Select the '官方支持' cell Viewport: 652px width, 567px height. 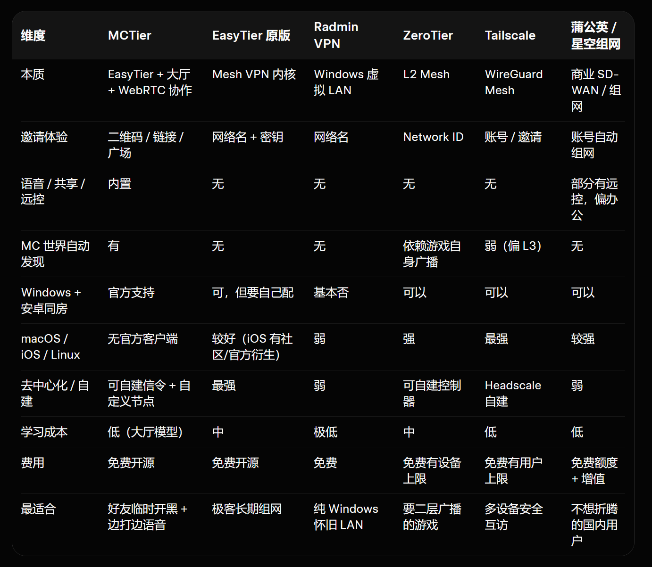(131, 293)
